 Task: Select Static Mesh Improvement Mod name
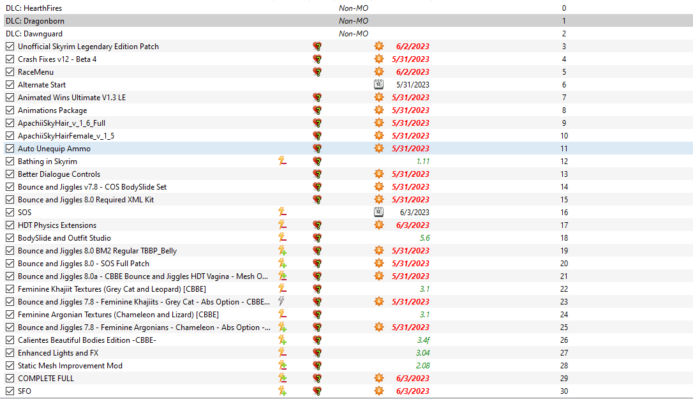pos(70,366)
